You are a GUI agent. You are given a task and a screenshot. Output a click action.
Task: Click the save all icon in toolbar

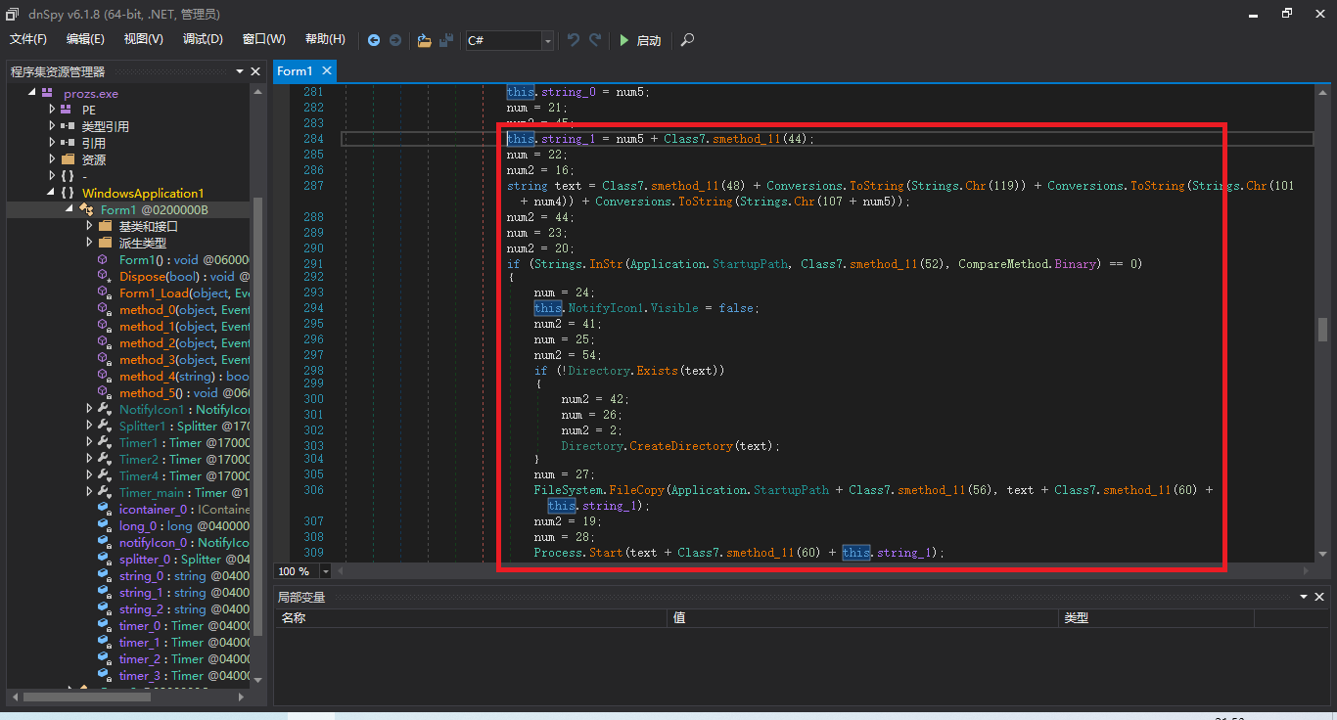(446, 40)
